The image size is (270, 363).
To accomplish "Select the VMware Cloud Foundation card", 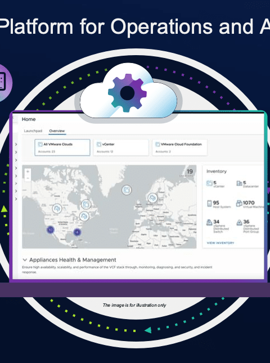I will (180, 147).
